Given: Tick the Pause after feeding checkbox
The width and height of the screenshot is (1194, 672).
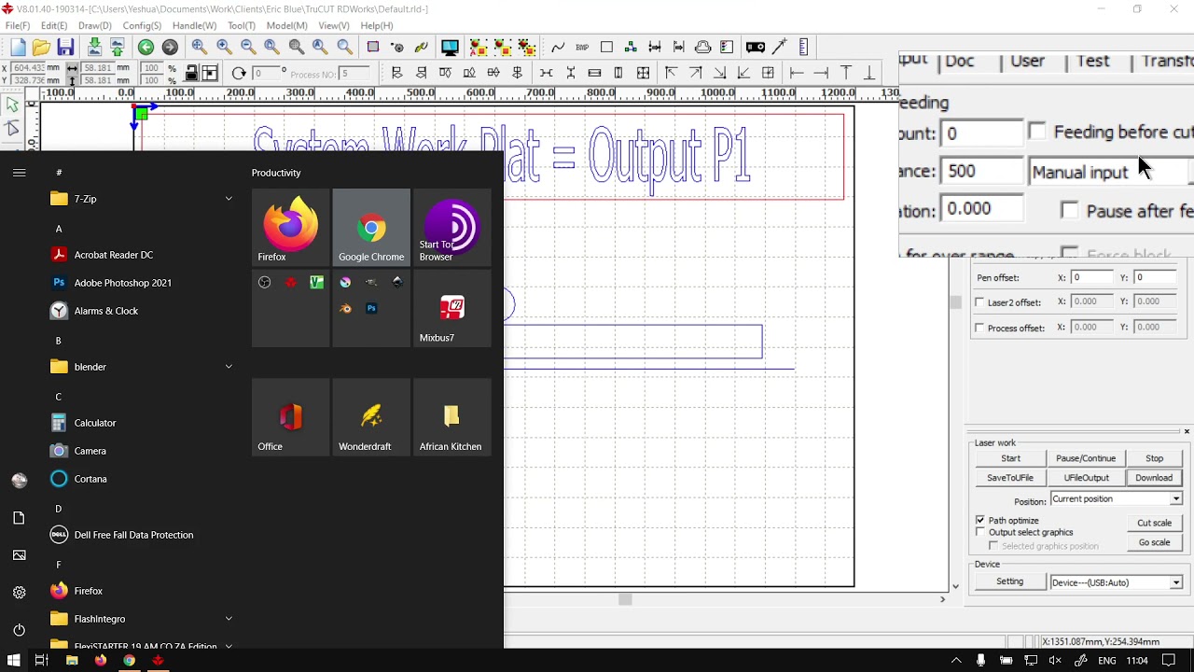Looking at the screenshot, I should tap(1070, 210).
